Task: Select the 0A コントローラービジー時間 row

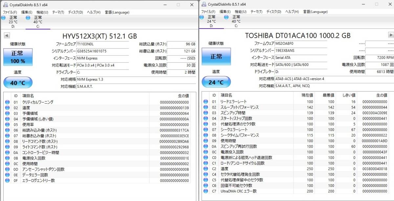Action: [x=97, y=152]
